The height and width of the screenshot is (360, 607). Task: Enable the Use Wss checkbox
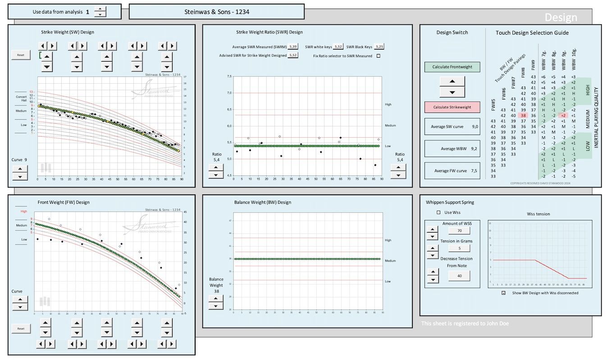point(438,212)
